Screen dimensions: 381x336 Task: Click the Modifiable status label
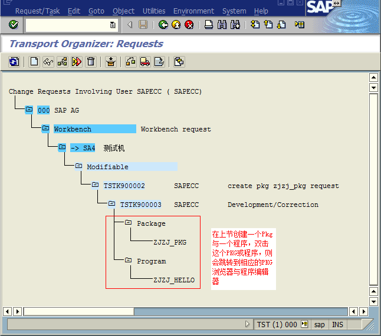tap(132, 167)
